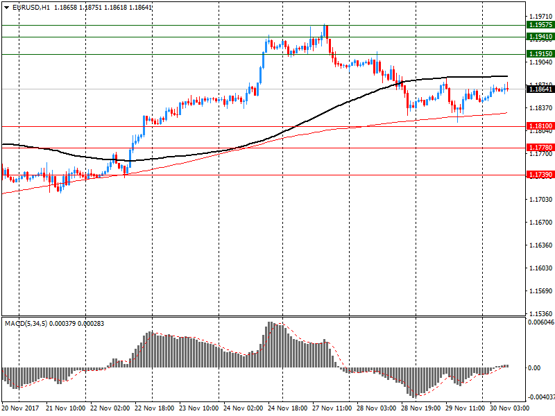Select the red 1.18100 price label
Viewport: 555px width, 416px height.
pos(540,126)
